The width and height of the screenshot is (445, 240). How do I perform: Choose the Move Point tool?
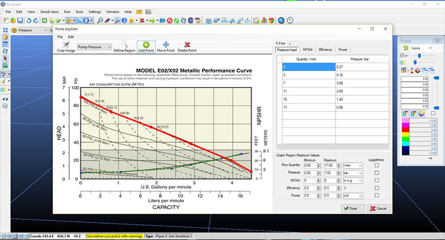(166, 47)
